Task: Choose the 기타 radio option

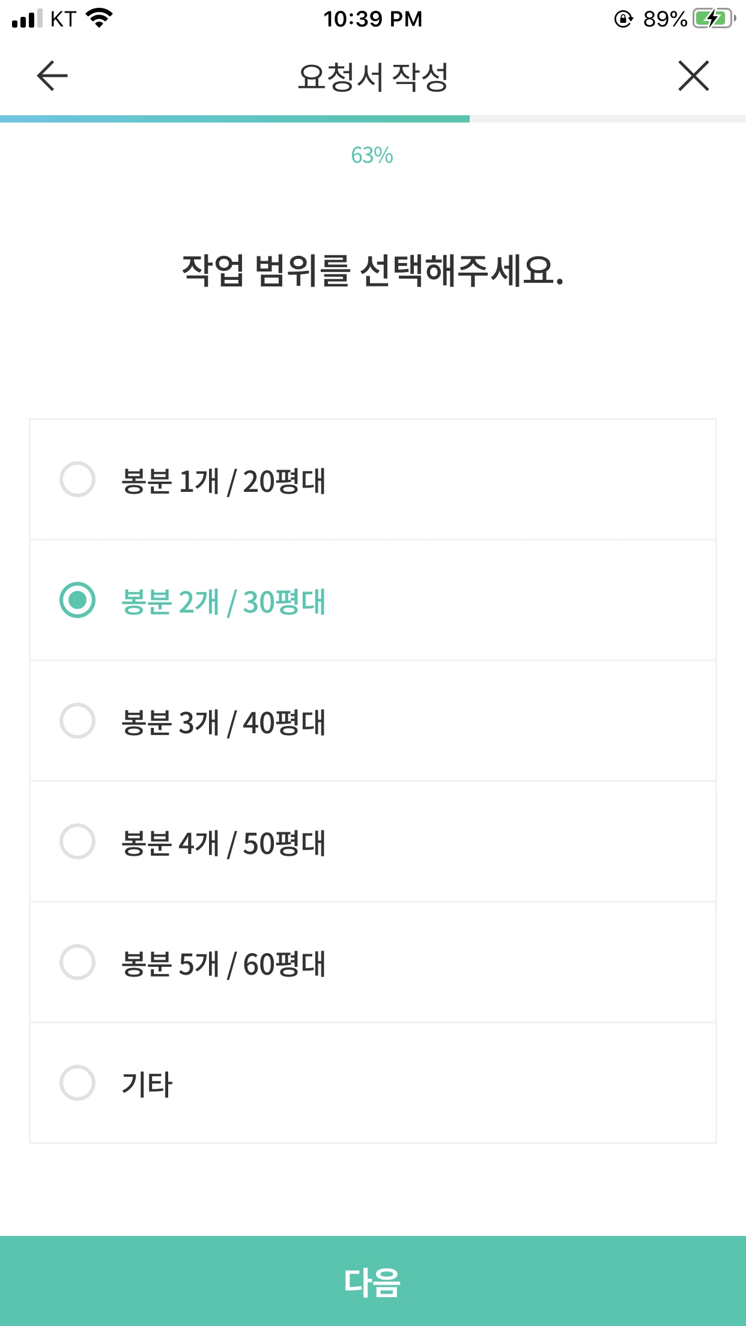Action: click(77, 1083)
